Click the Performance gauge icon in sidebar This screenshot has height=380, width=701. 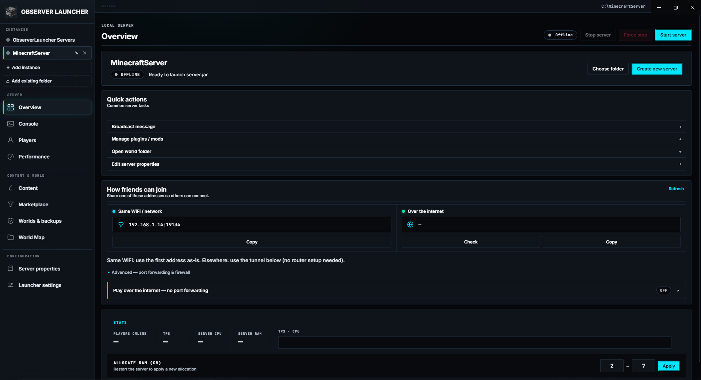(x=11, y=157)
